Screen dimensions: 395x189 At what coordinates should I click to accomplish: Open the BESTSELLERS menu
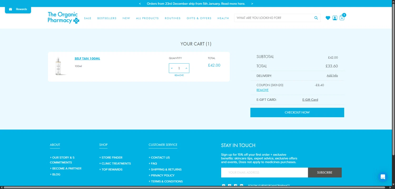point(107,18)
